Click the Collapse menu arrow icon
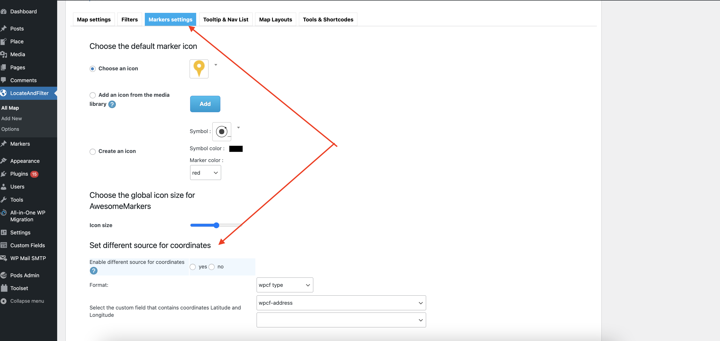 pos(4,301)
